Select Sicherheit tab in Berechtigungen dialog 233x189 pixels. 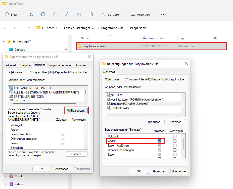click(x=109, y=72)
